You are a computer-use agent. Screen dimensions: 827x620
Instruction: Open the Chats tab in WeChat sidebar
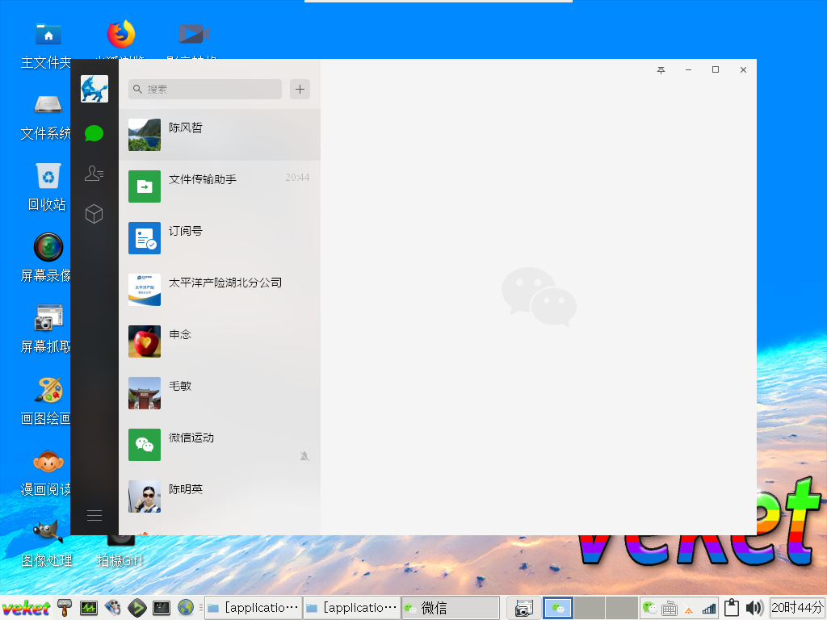click(x=94, y=133)
